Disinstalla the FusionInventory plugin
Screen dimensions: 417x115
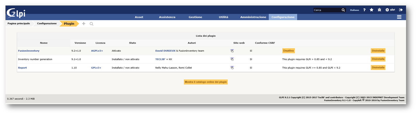(378, 51)
